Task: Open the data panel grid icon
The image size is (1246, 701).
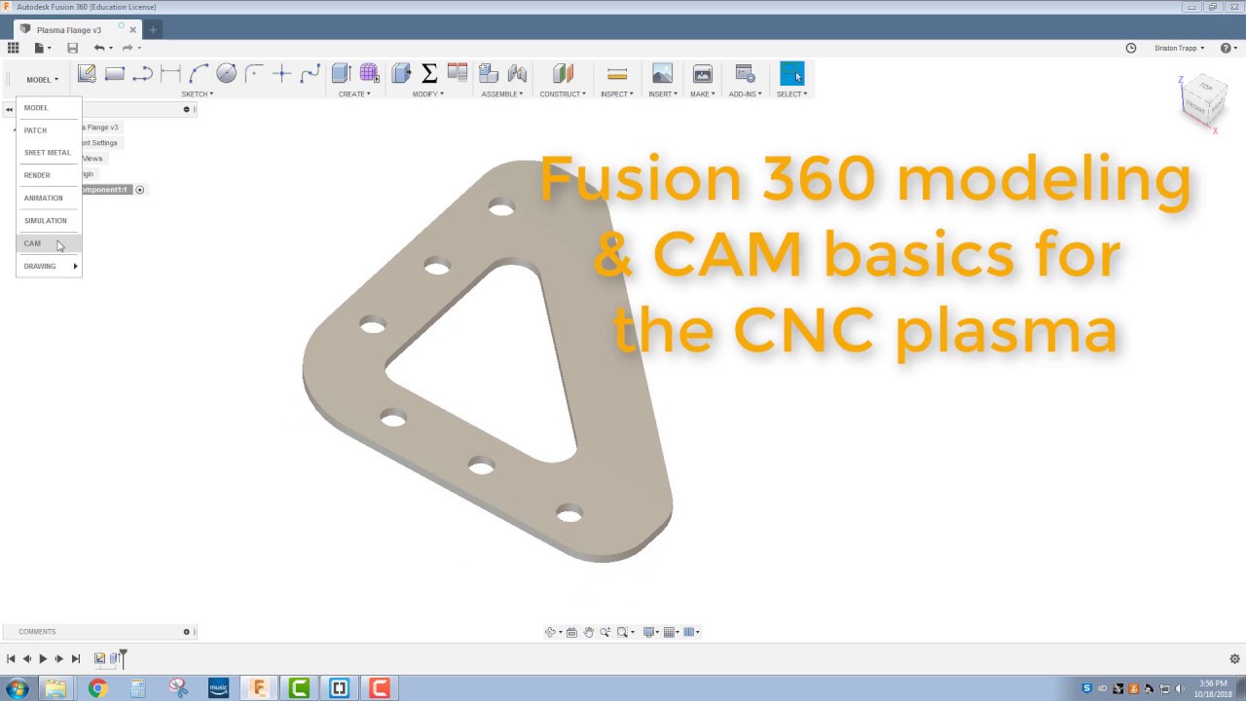Action: coord(13,48)
